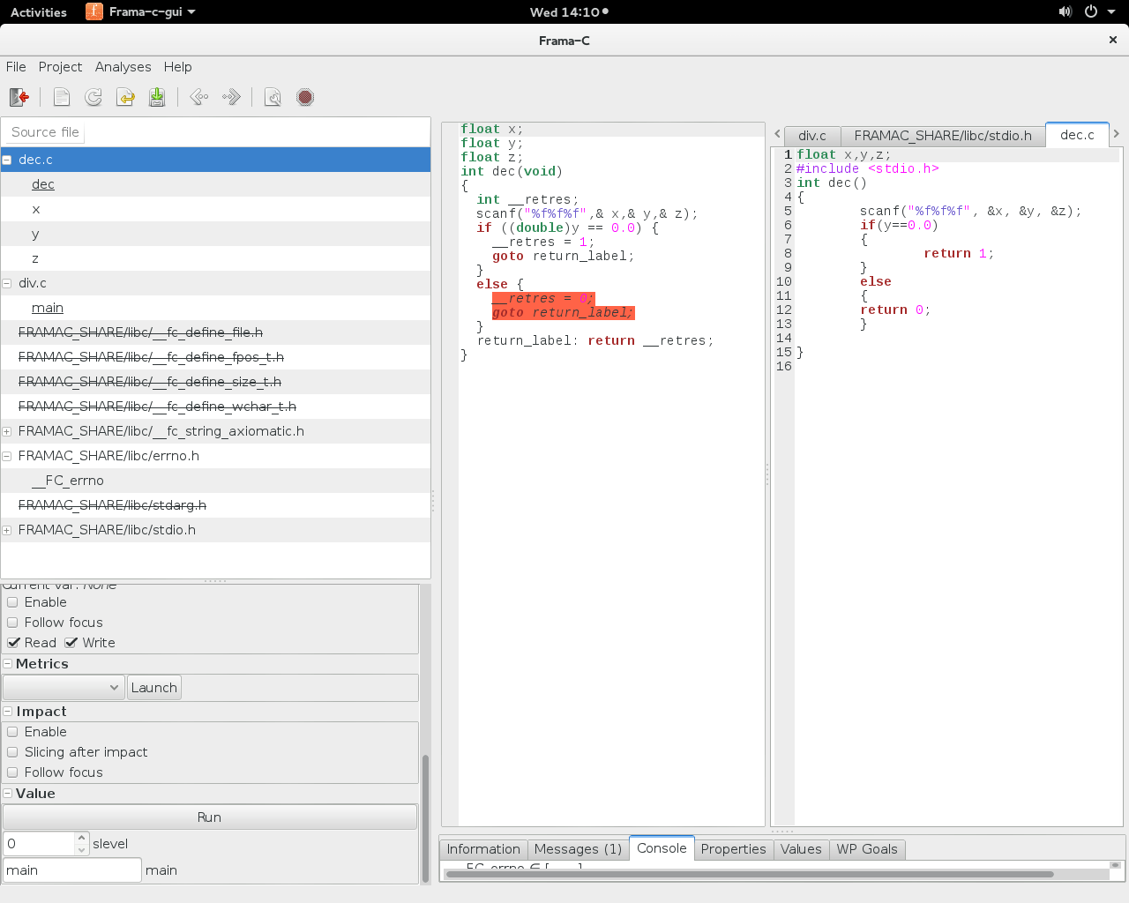Image resolution: width=1129 pixels, height=903 pixels.
Task: Expand FRAMAC_SHARE/libc/__fc_string_axiomatic.h node
Action: click(x=7, y=431)
